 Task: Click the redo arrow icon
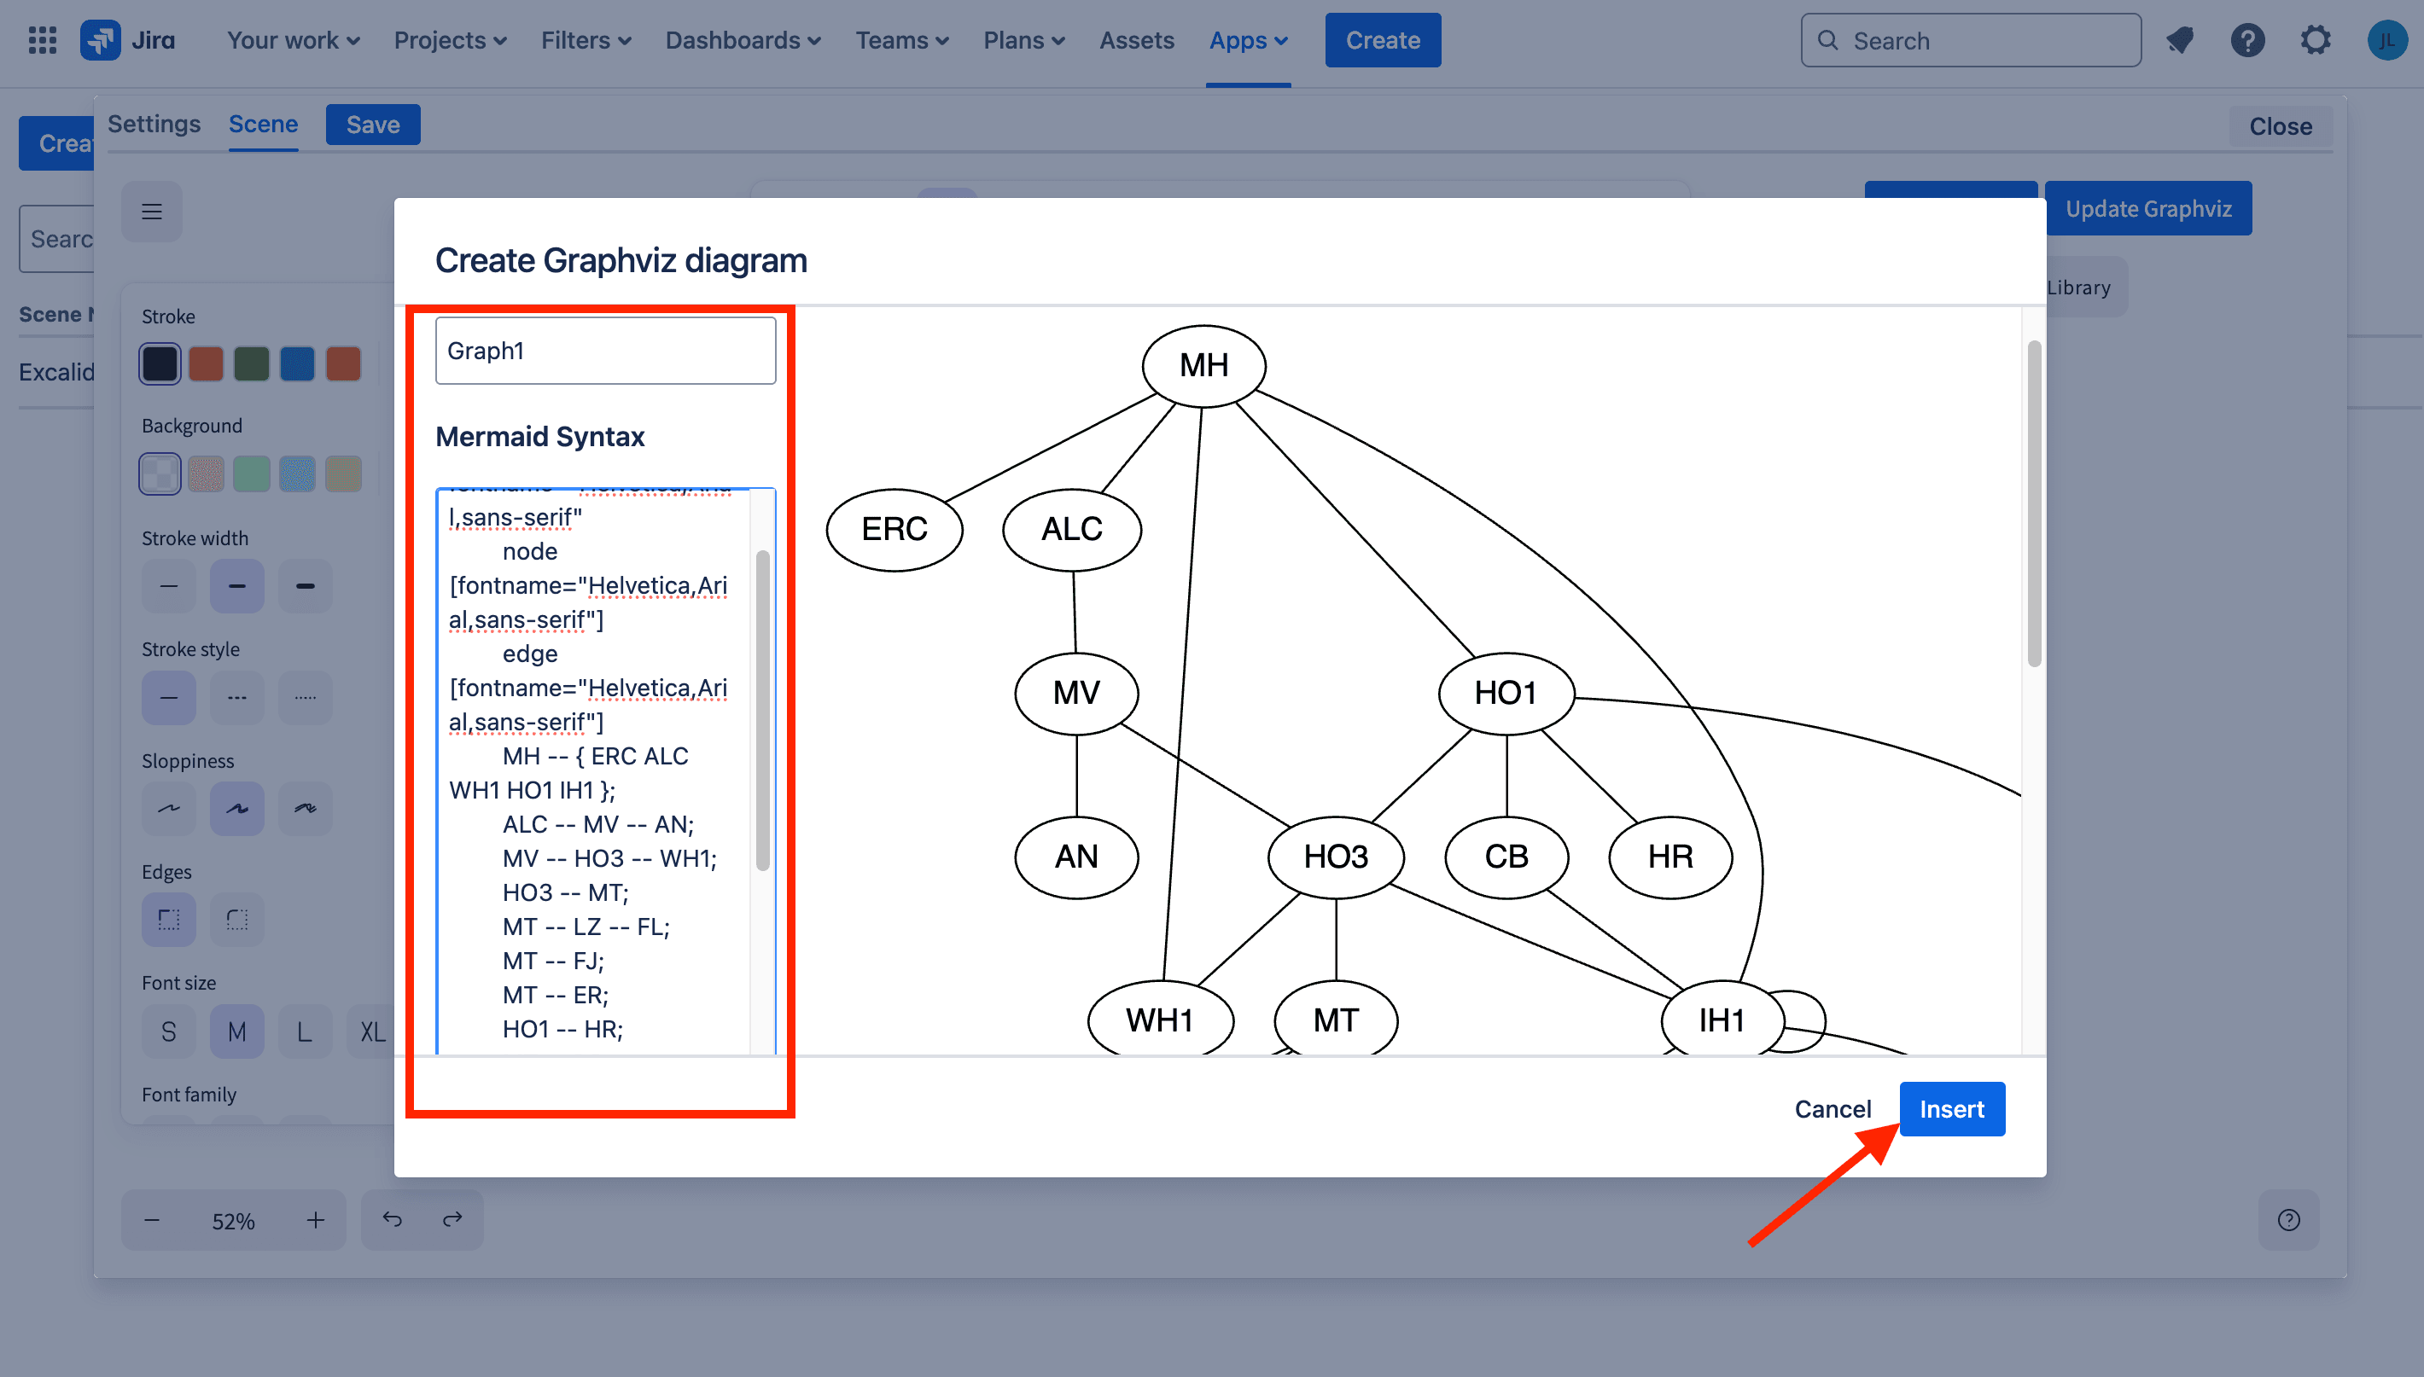click(x=452, y=1219)
